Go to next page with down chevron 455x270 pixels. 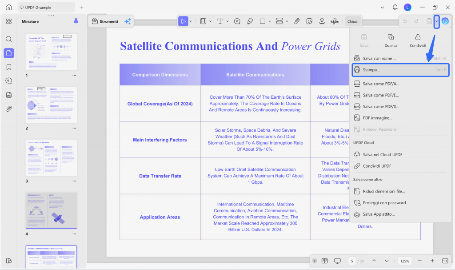387,261
